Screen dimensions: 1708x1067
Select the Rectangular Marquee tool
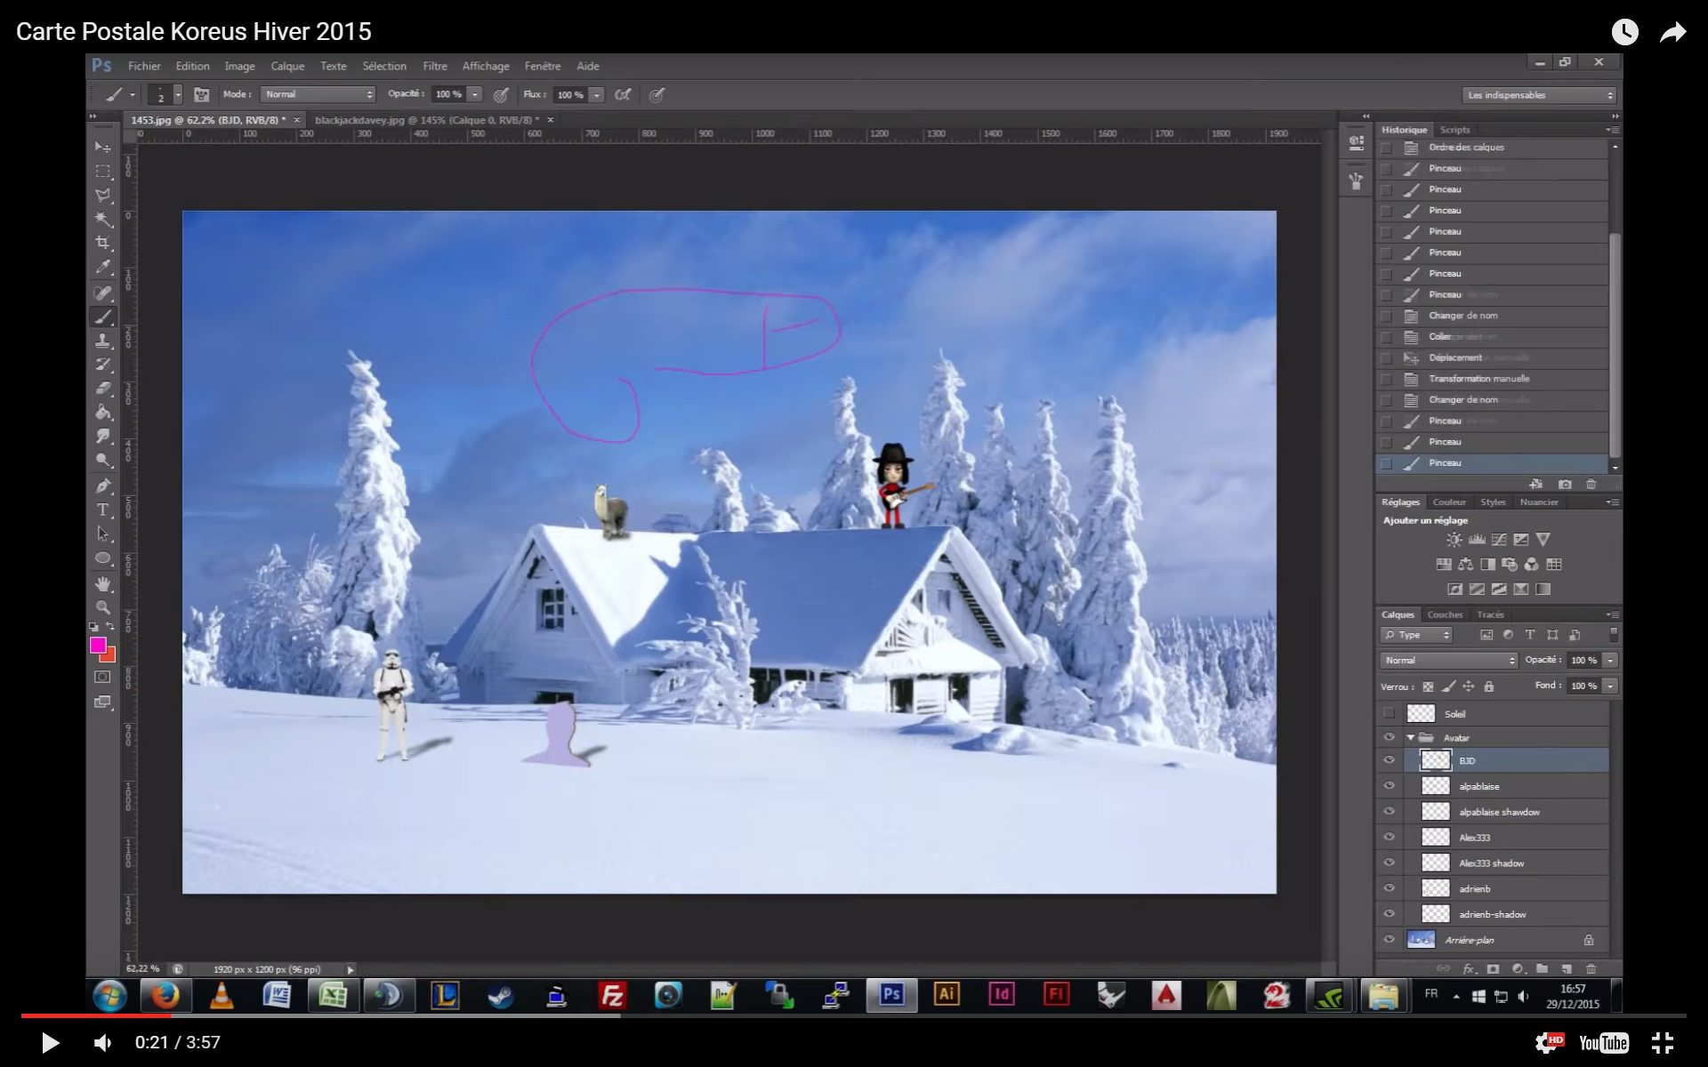point(103,171)
